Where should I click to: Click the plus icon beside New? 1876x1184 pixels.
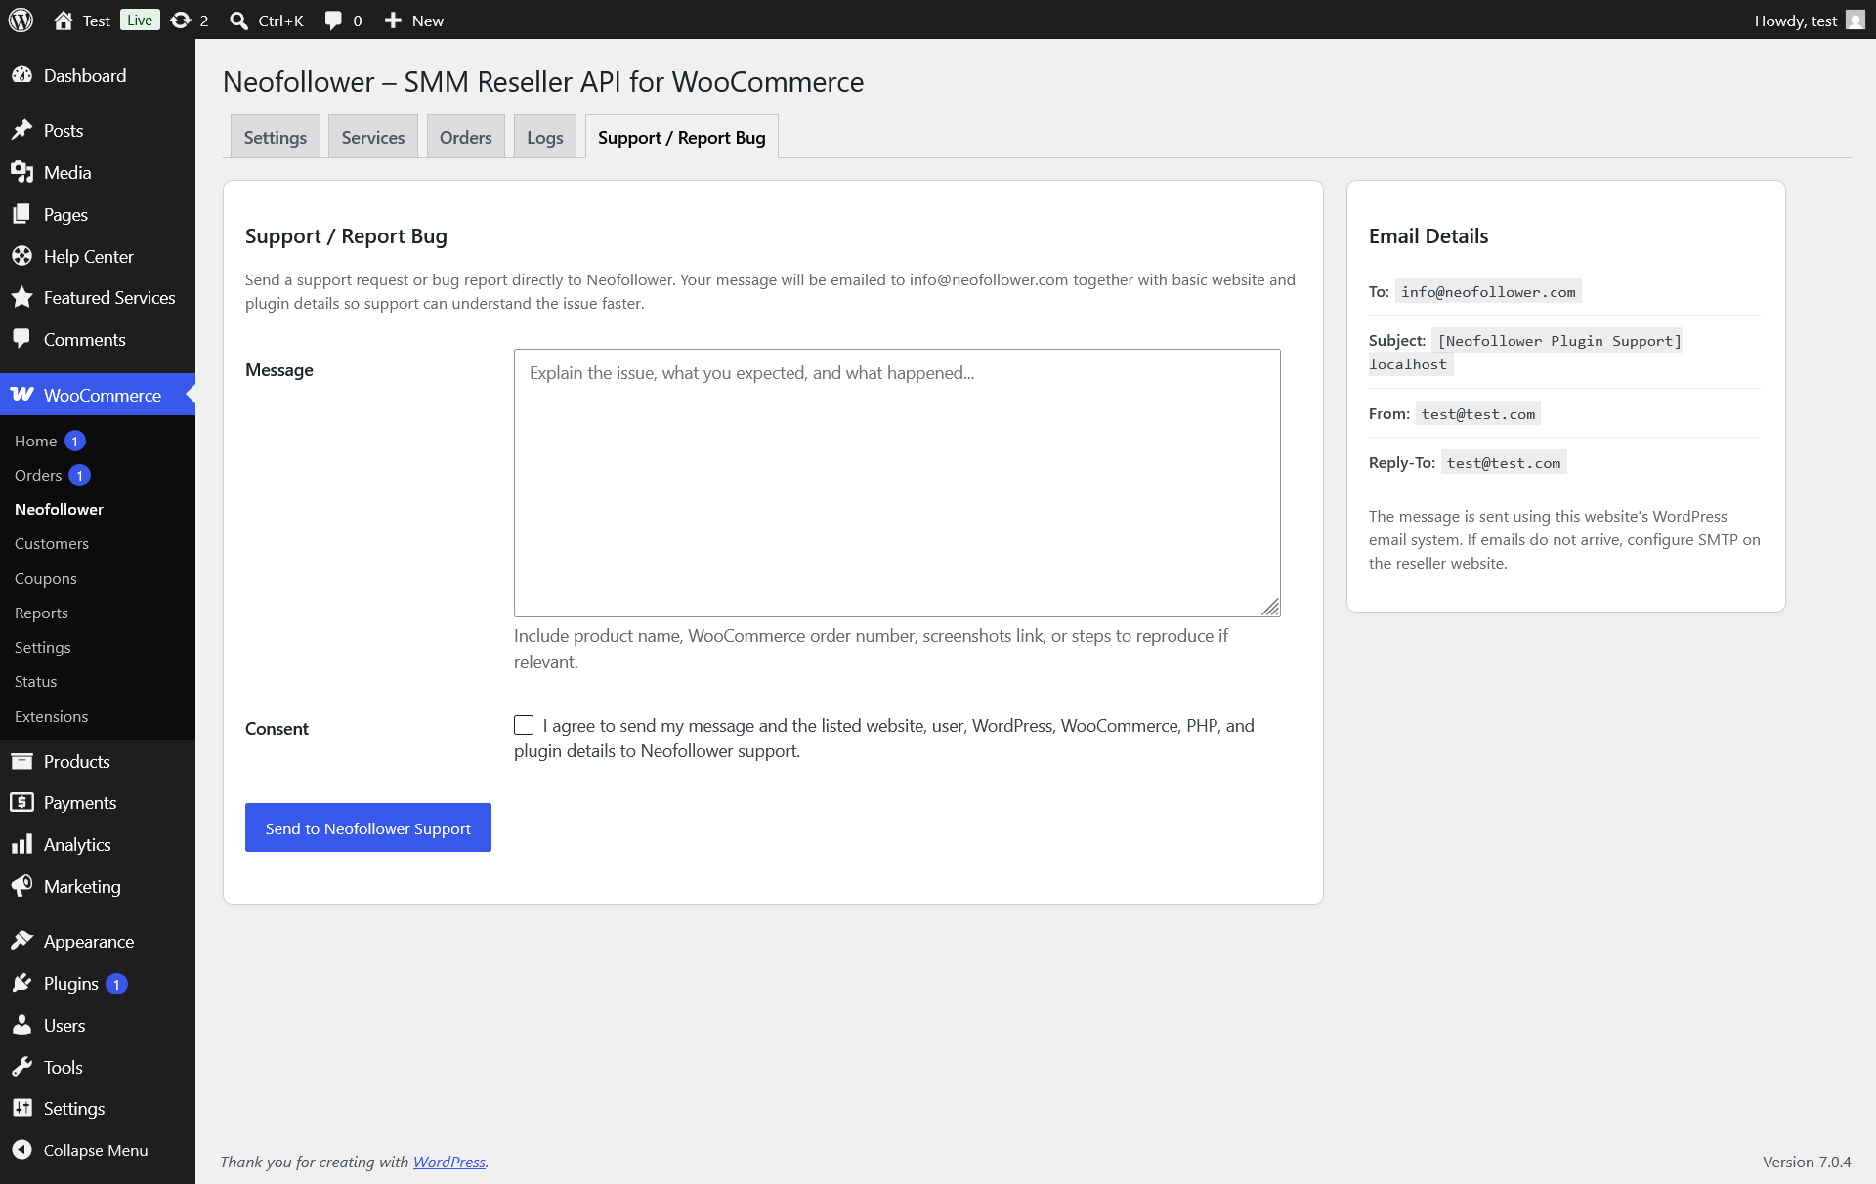point(393,21)
